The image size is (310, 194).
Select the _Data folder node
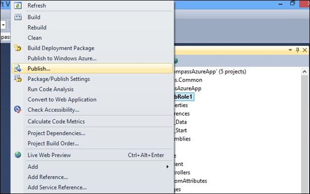181,122
